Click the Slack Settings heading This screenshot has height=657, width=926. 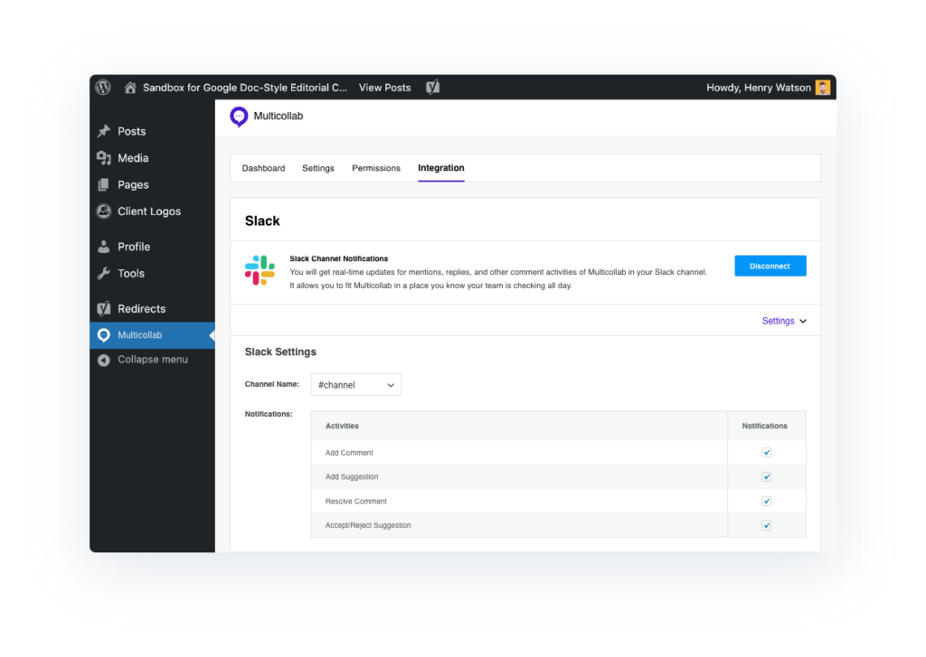pyautogui.click(x=280, y=352)
